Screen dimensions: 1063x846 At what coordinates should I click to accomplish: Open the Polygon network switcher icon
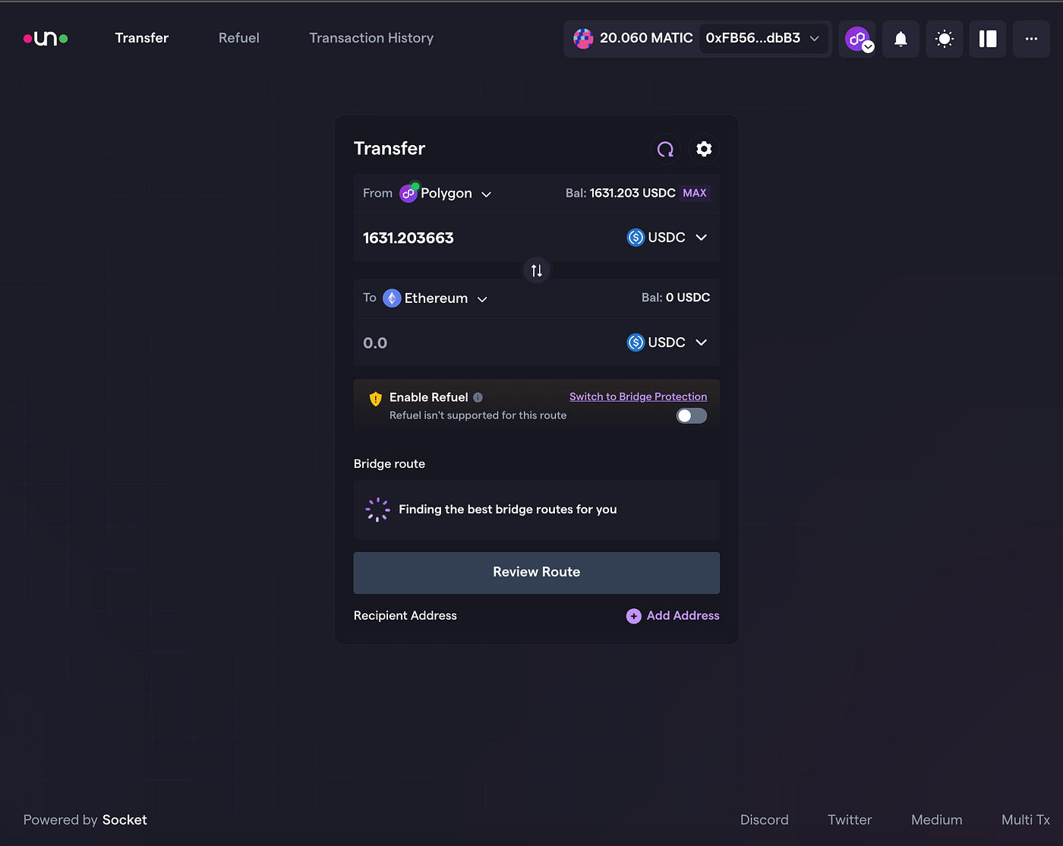pos(858,39)
